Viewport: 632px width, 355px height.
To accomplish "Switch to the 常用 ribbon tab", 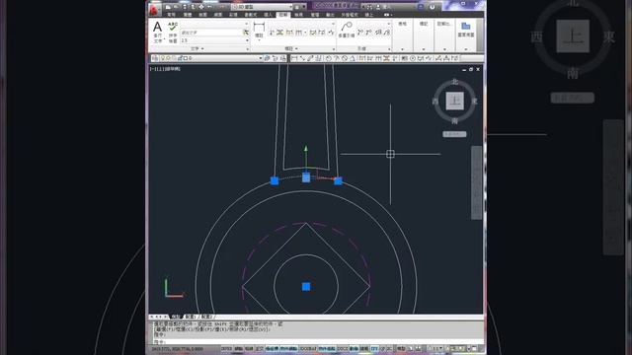I will [172, 15].
